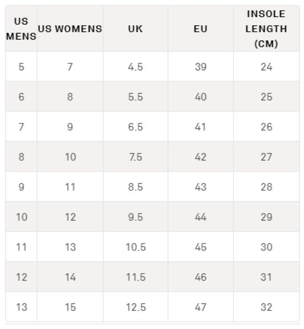Click US womens size 10 cell

pyautogui.click(x=70, y=157)
